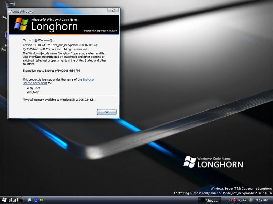Screen dimensions: 273x204
Task: Click the Physical memory available line
Action: [58, 100]
